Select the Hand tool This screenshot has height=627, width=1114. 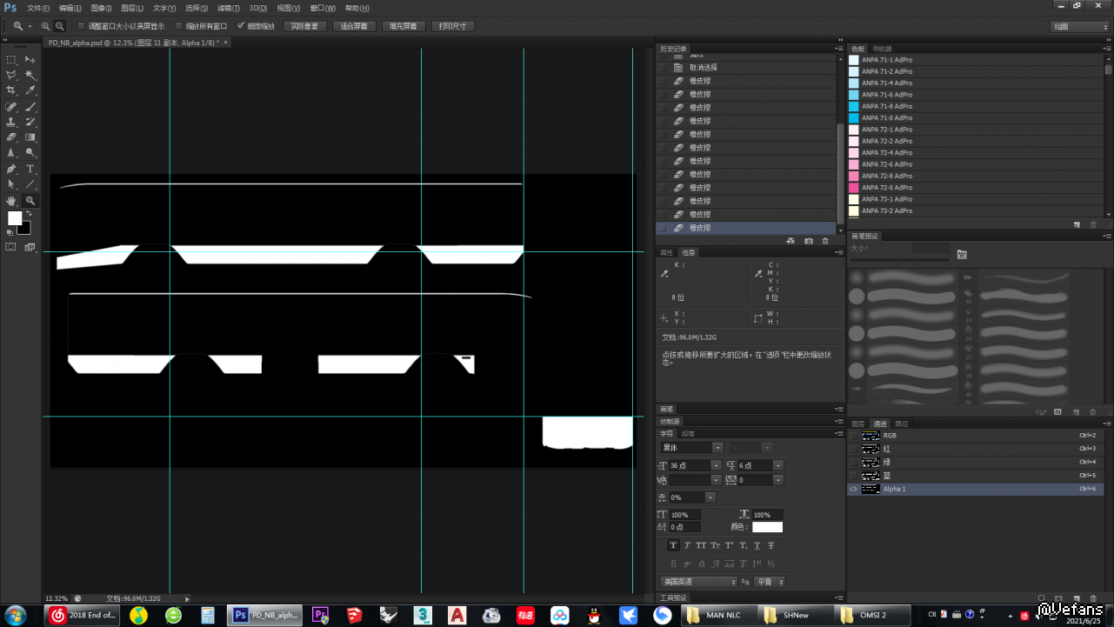point(11,201)
